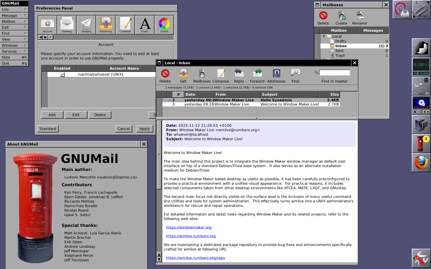
Task: Click the Standard button in Preferences
Action: [48, 129]
